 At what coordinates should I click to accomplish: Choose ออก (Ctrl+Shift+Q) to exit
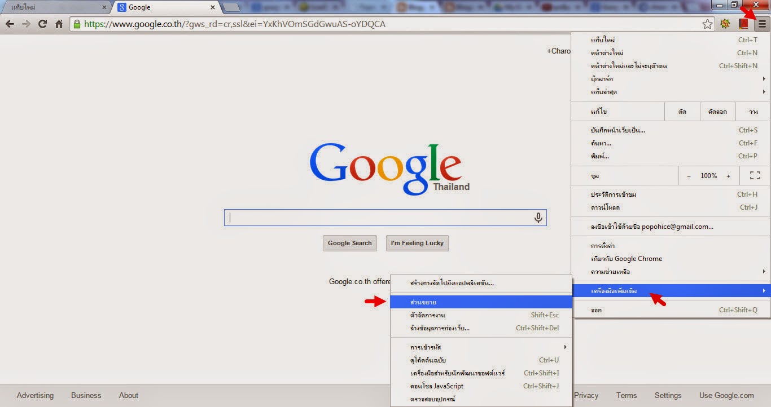(x=671, y=310)
